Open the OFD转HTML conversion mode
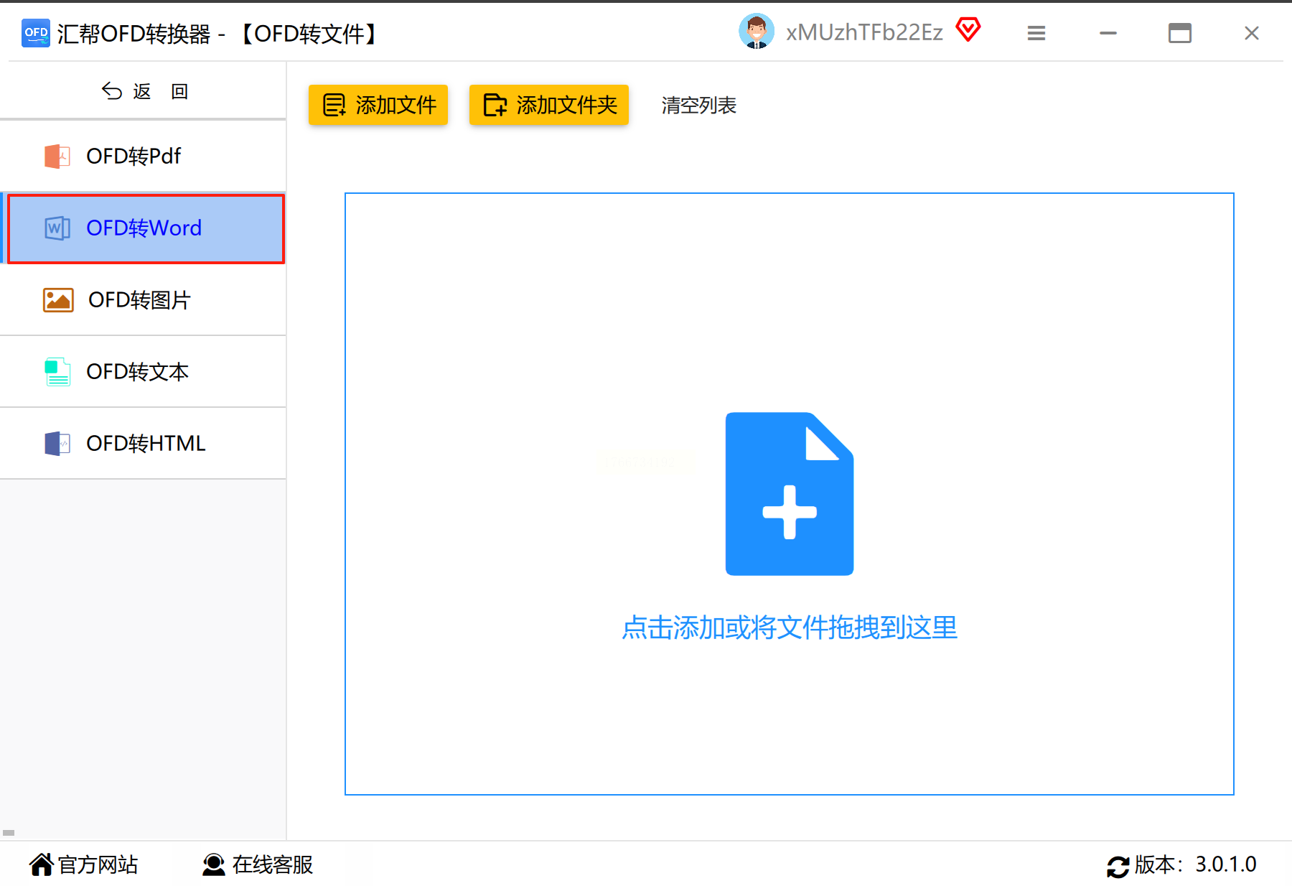This screenshot has height=886, width=1292. (x=144, y=444)
